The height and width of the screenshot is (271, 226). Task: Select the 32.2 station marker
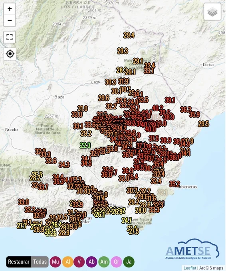click(x=111, y=106)
